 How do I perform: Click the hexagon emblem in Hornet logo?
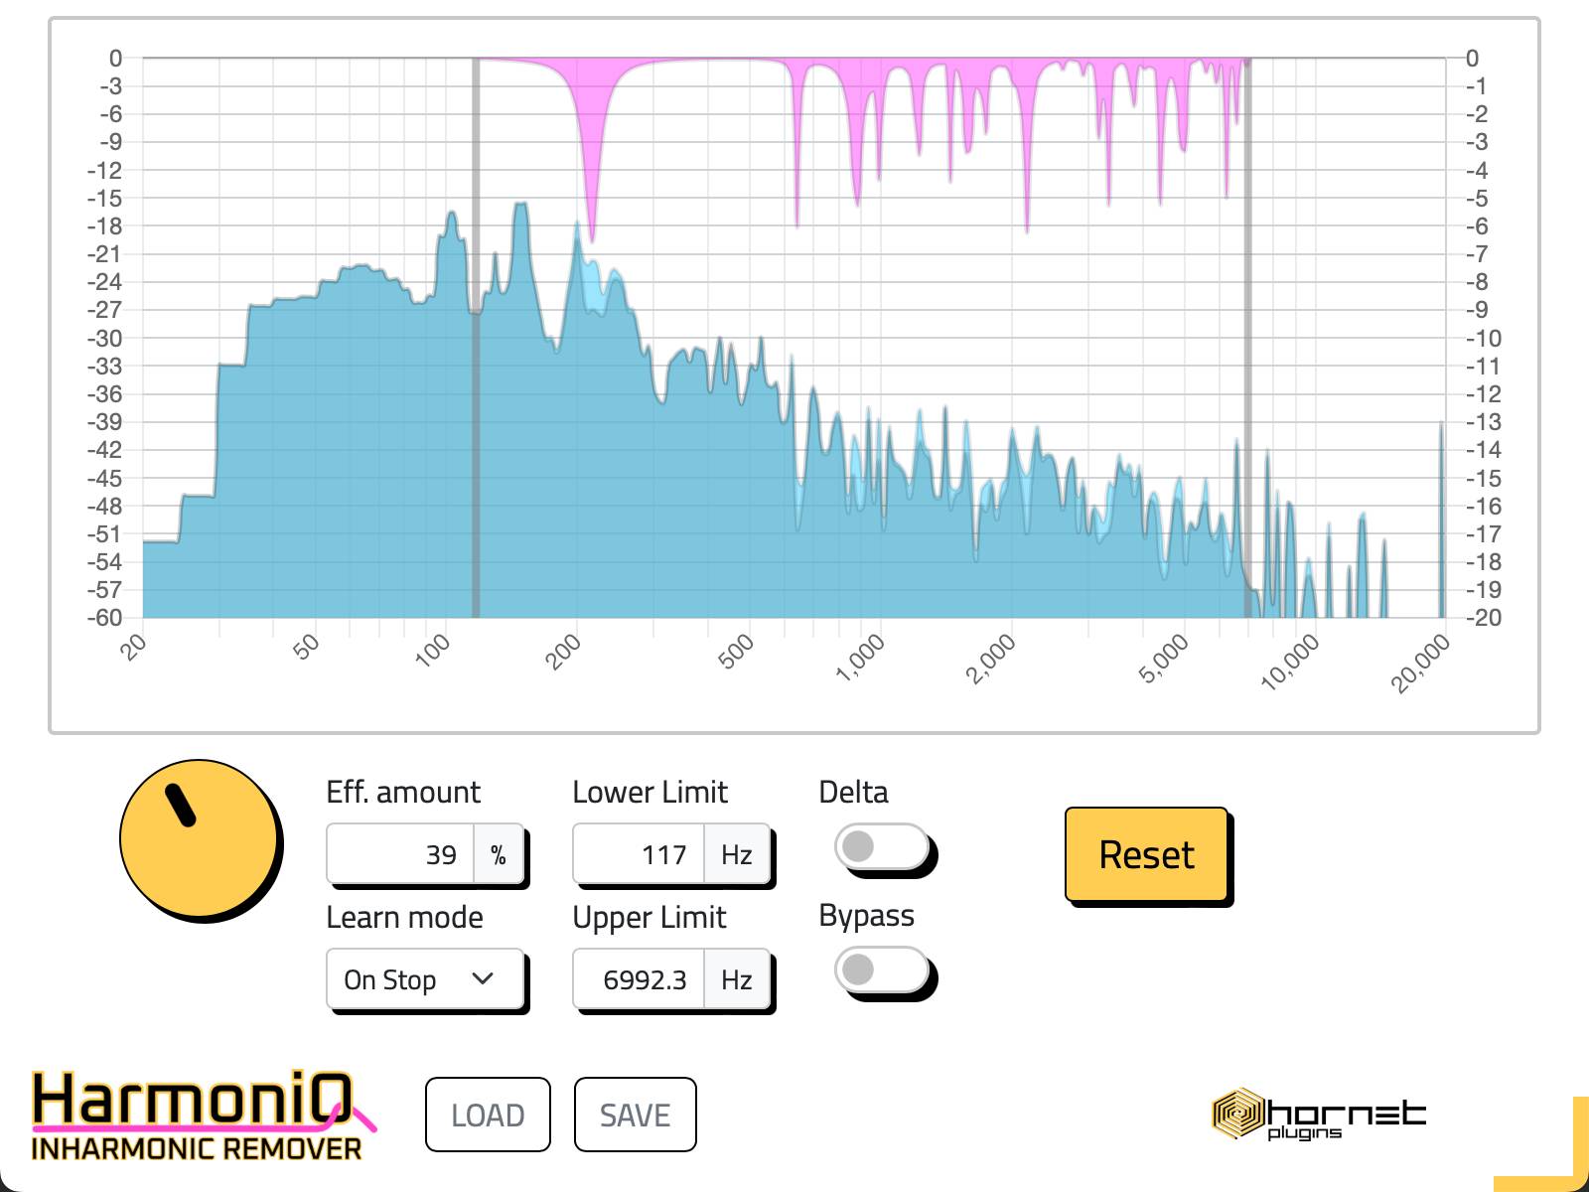[1237, 1114]
